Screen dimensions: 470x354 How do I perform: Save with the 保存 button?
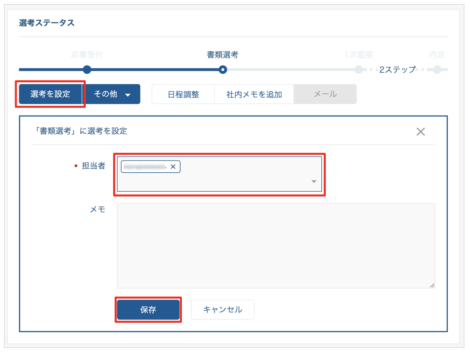pos(148,310)
